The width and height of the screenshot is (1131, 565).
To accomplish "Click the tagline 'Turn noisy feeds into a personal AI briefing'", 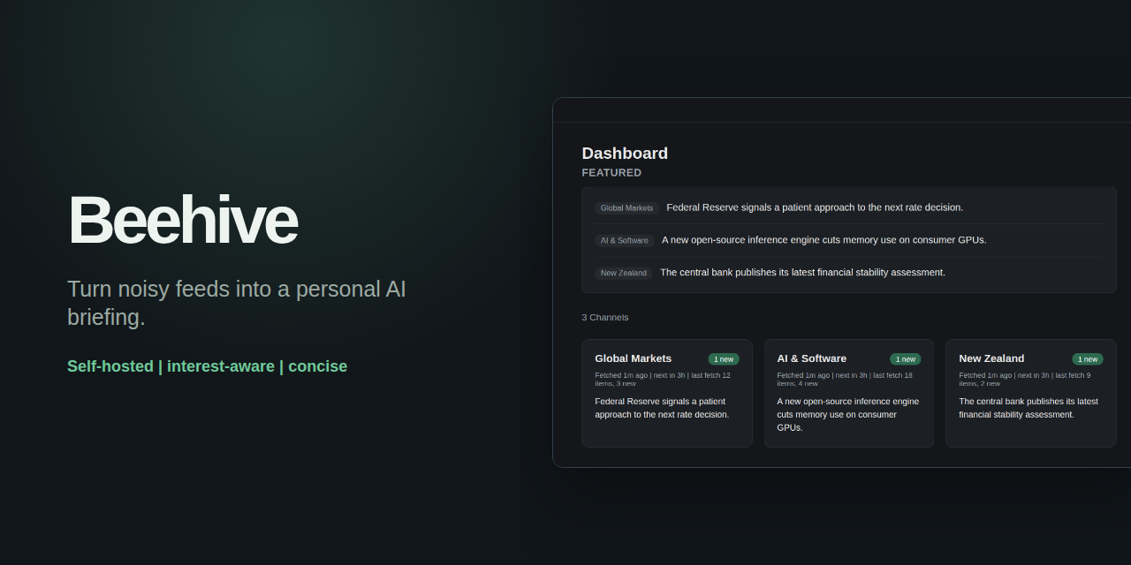I will tap(237, 303).
